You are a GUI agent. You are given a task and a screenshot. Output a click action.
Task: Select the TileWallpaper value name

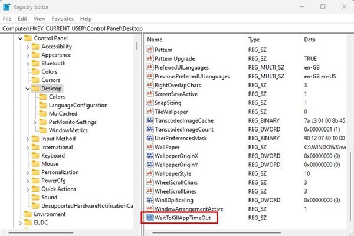point(171,112)
